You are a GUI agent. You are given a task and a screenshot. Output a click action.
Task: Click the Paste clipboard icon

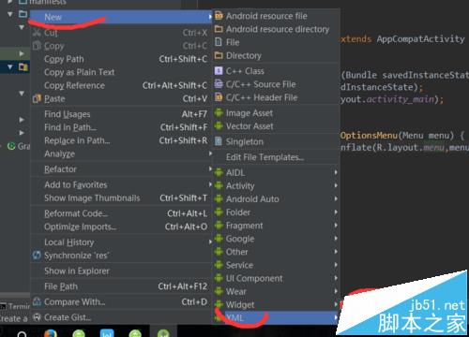pyautogui.click(x=37, y=98)
